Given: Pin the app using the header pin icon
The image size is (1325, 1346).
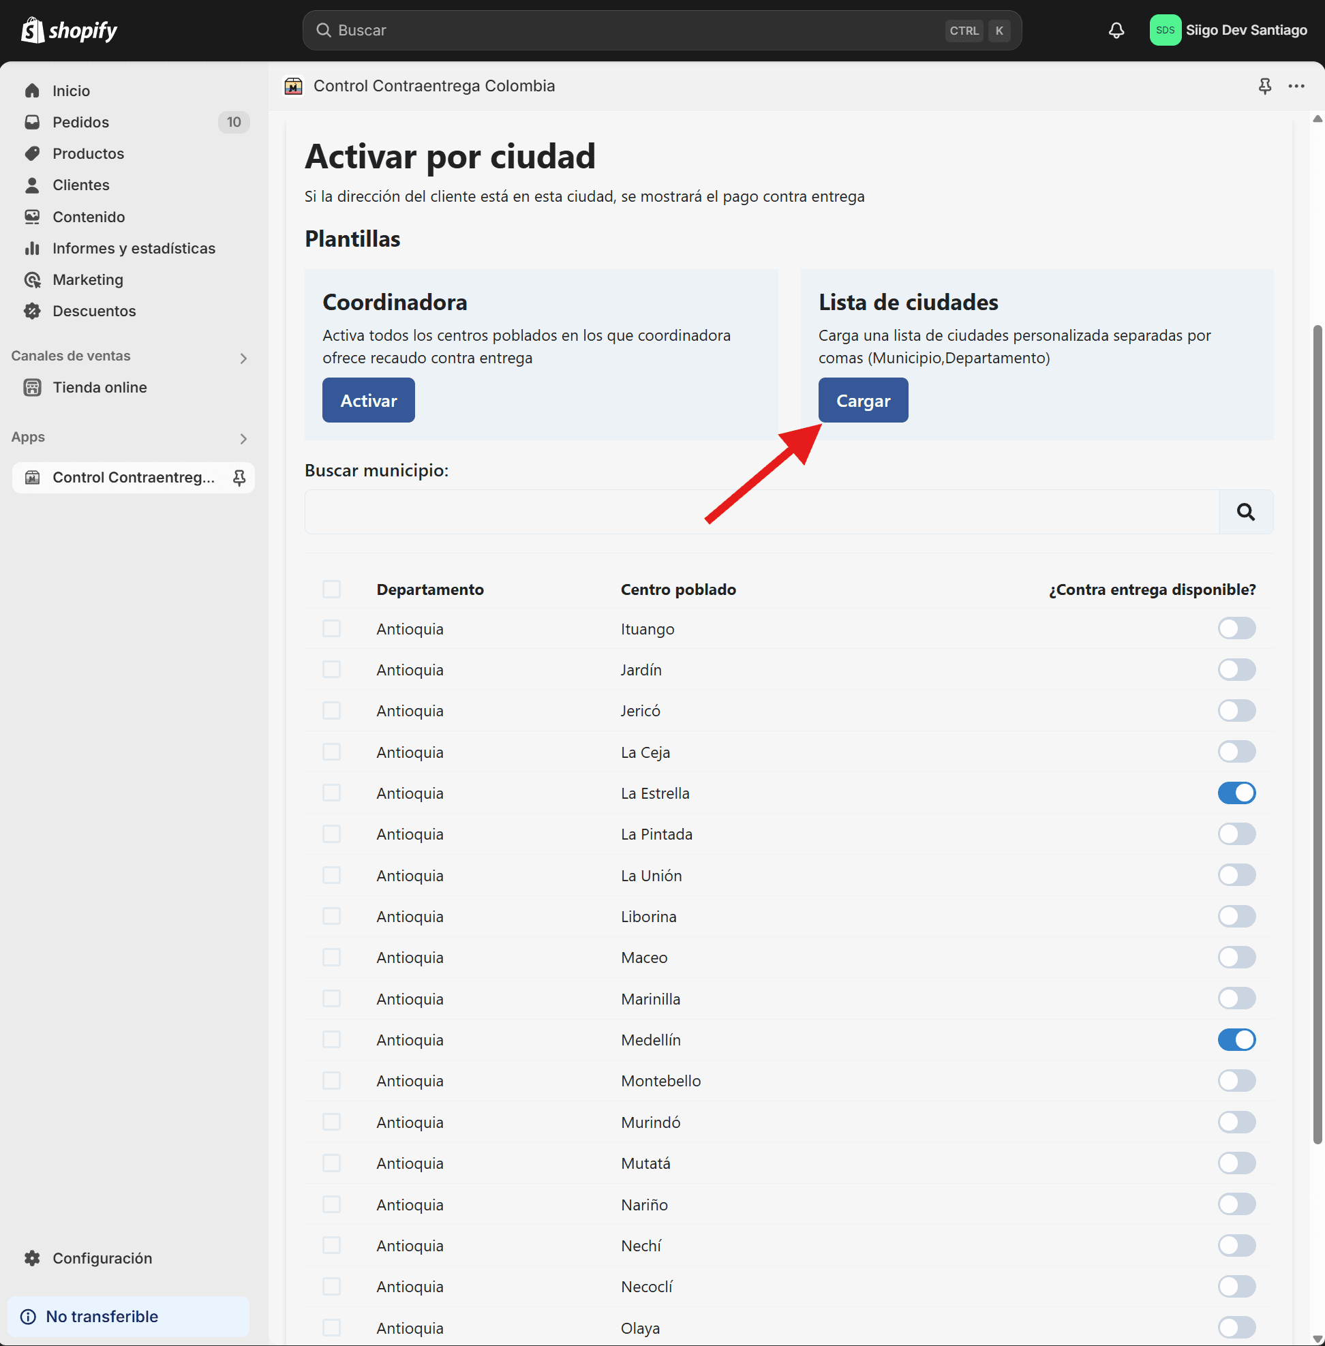Looking at the screenshot, I should pos(1264,86).
